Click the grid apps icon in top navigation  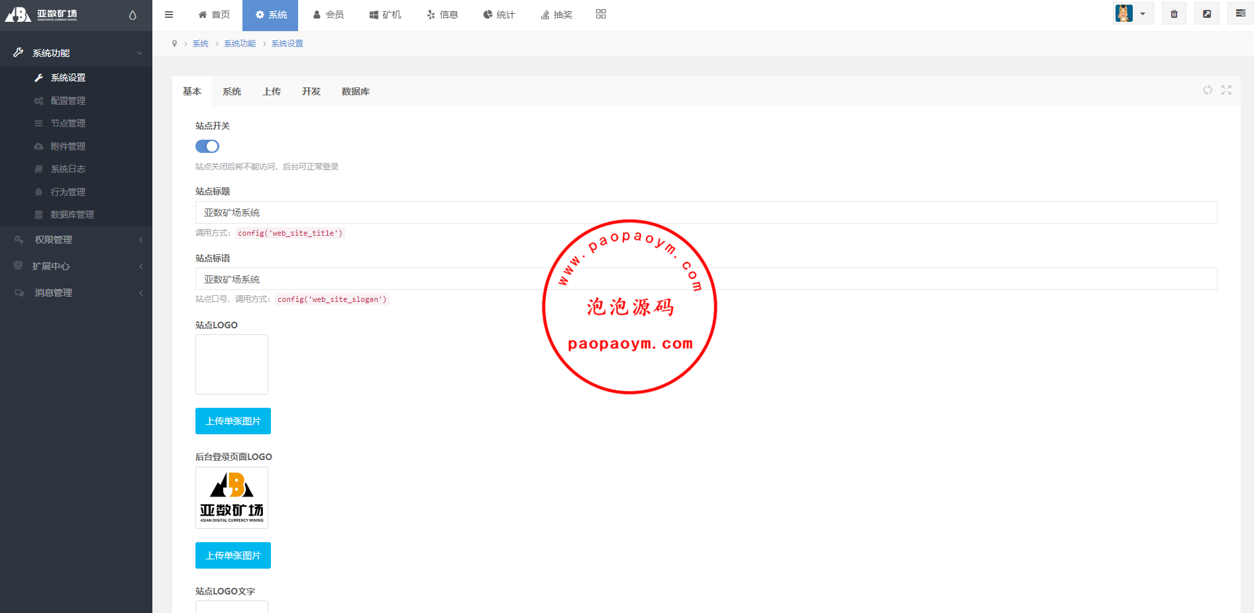(601, 14)
